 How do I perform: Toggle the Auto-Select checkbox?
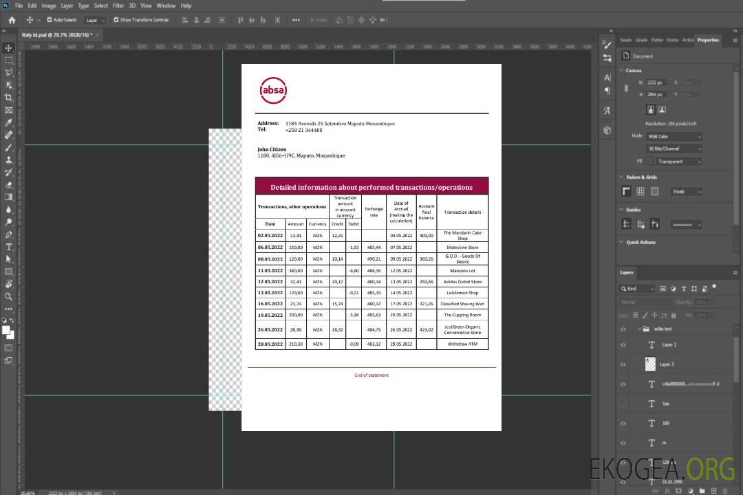click(x=50, y=20)
